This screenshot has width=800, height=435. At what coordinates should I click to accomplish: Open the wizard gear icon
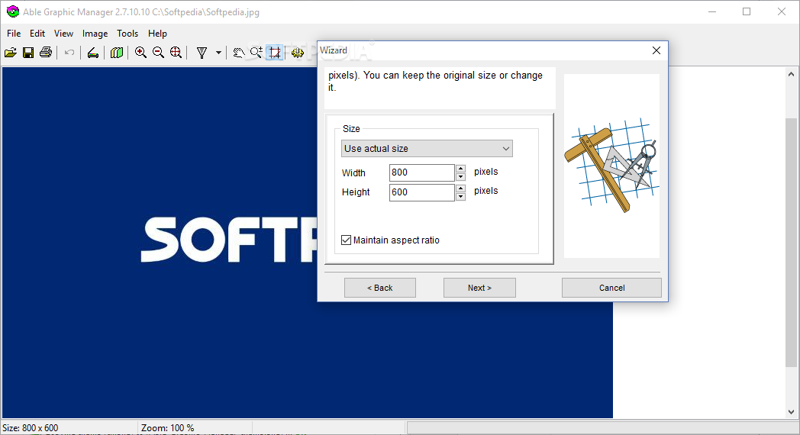tap(298, 53)
